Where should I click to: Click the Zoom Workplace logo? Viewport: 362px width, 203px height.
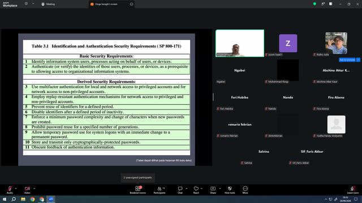tap(10, 5)
